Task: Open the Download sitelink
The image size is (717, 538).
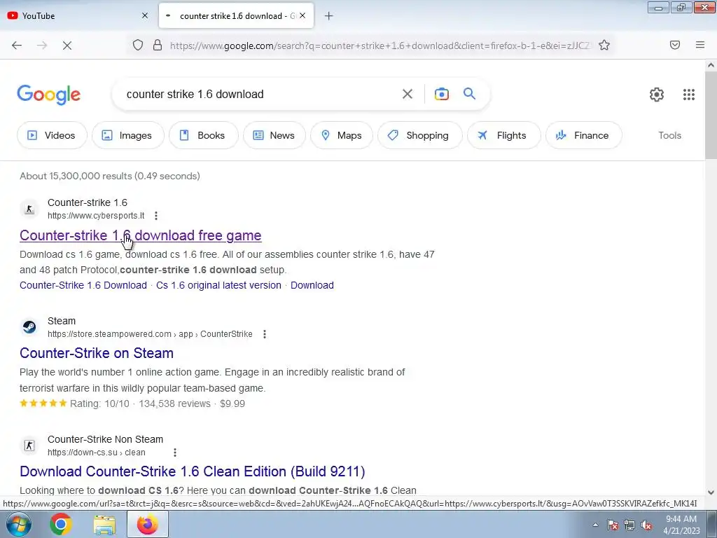Action: coord(312,285)
